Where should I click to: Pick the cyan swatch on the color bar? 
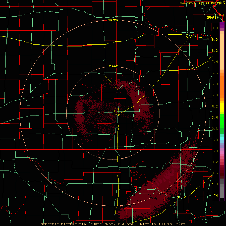click(x=222, y=138)
